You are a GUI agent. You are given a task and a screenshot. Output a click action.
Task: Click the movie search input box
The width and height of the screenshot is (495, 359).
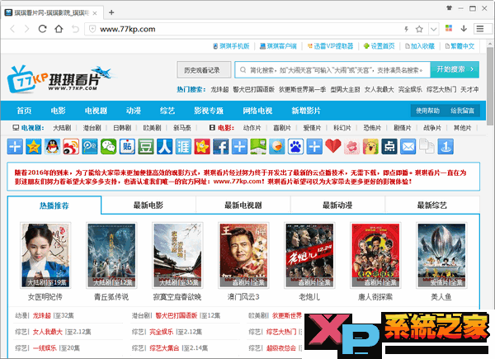(x=332, y=70)
